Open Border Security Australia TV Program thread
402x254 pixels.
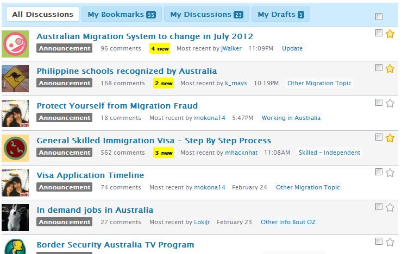pos(115,245)
